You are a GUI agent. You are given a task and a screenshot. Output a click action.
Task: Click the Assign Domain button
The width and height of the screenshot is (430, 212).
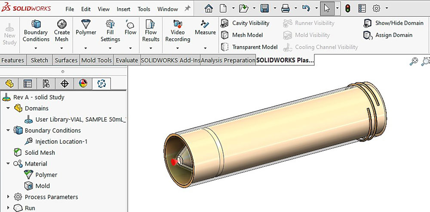[x=388, y=35]
